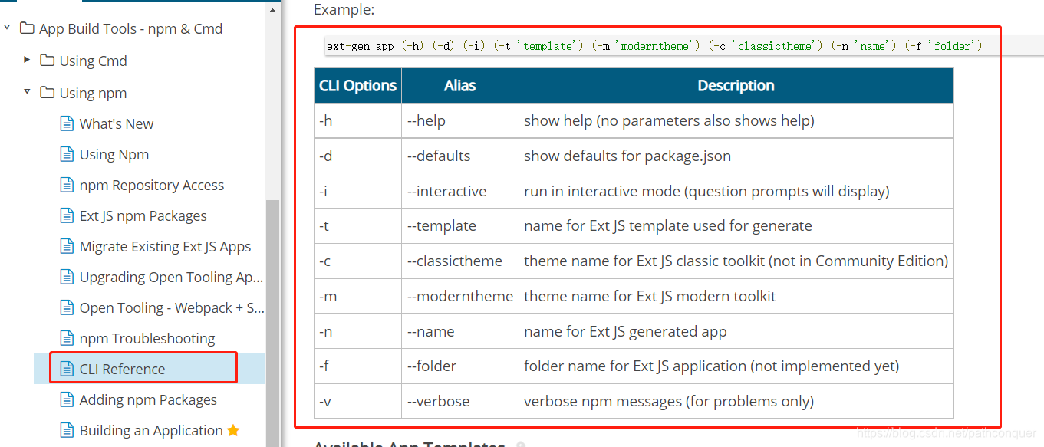
Task: Click the --folder alias cell
Action: (x=460, y=366)
